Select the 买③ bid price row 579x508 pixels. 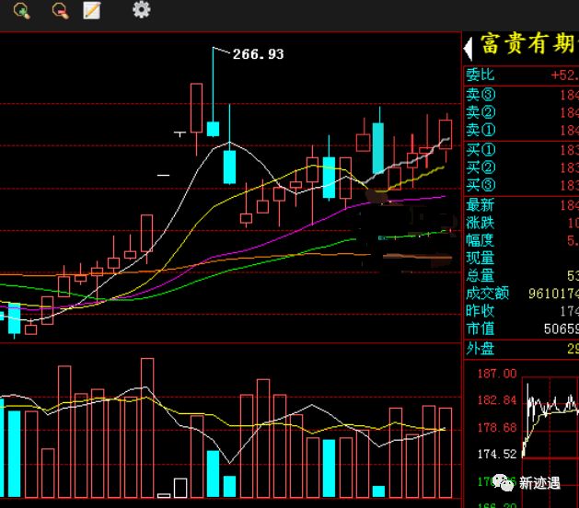pos(521,185)
